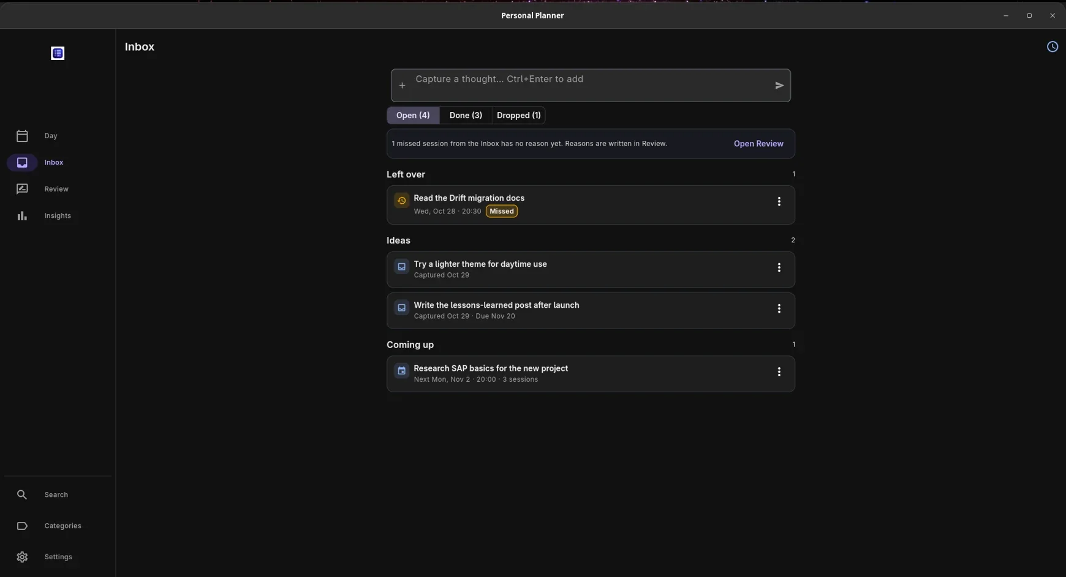
Task: Select the Inbox sidebar icon
Action: (x=22, y=162)
